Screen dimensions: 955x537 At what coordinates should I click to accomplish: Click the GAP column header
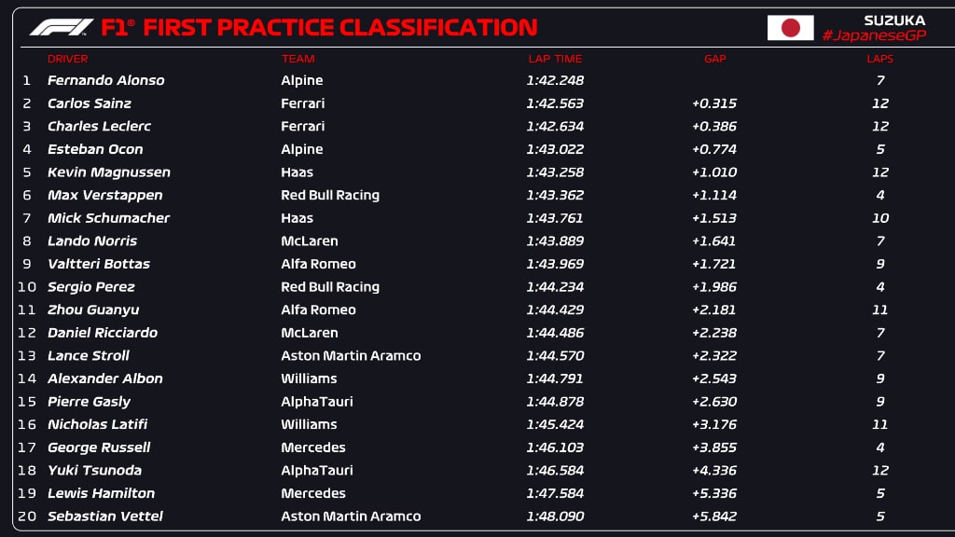715,59
